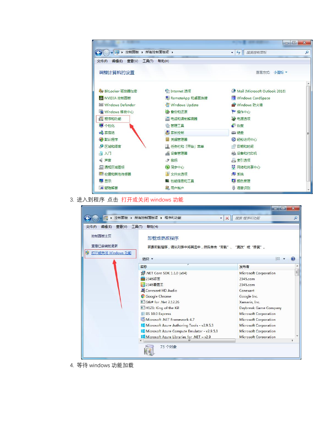Select the Conexant HD Audio entry
This screenshot has width=316, height=447.
[217, 290]
